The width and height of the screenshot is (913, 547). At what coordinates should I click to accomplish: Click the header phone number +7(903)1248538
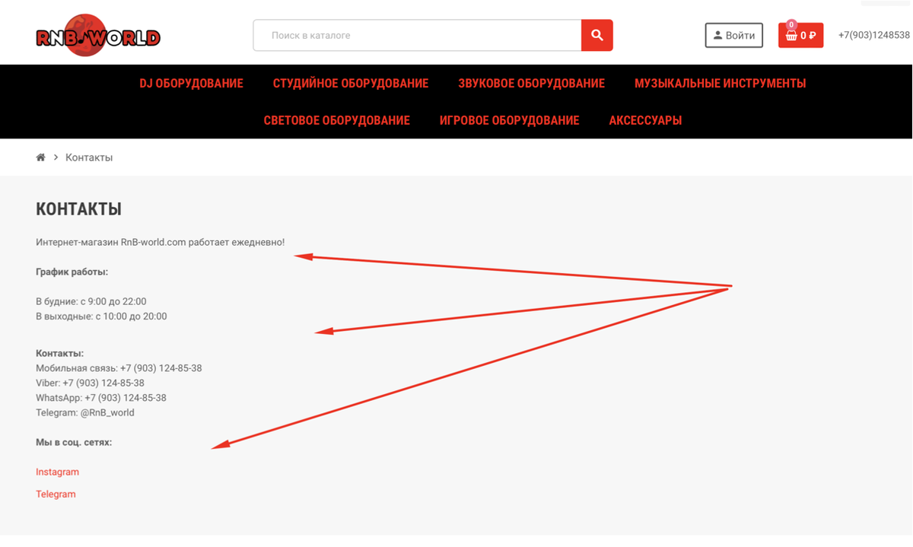click(x=873, y=35)
